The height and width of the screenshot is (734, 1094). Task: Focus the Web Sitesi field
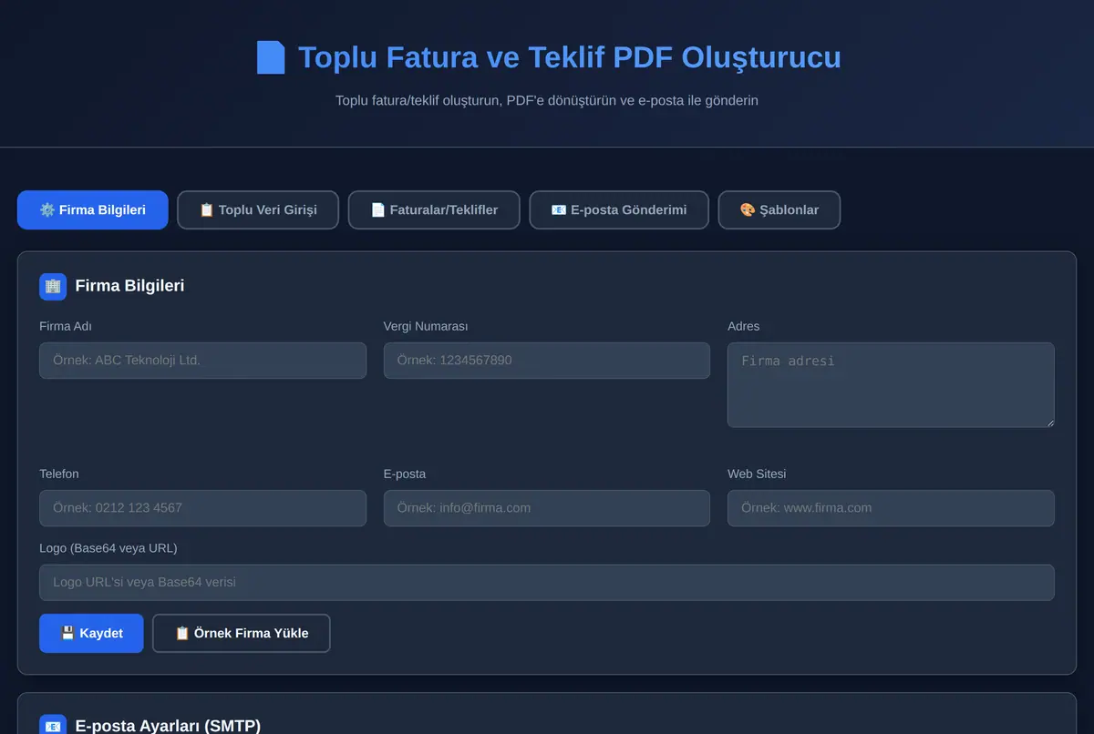click(x=891, y=508)
